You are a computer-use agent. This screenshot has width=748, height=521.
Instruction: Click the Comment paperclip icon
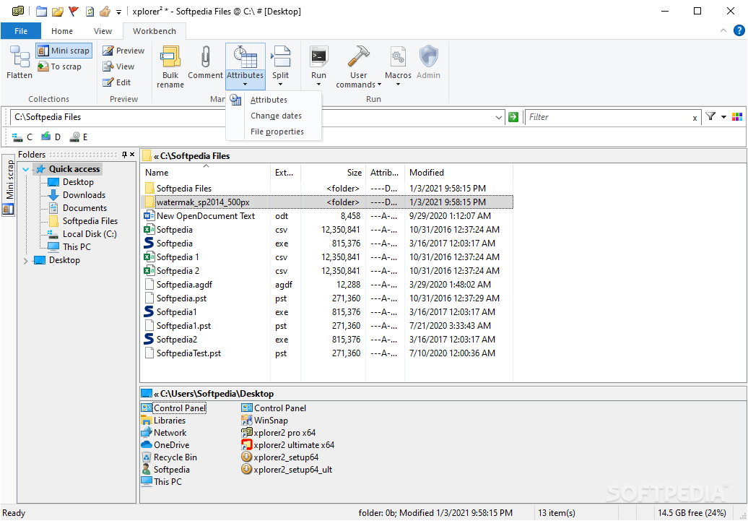[206, 57]
